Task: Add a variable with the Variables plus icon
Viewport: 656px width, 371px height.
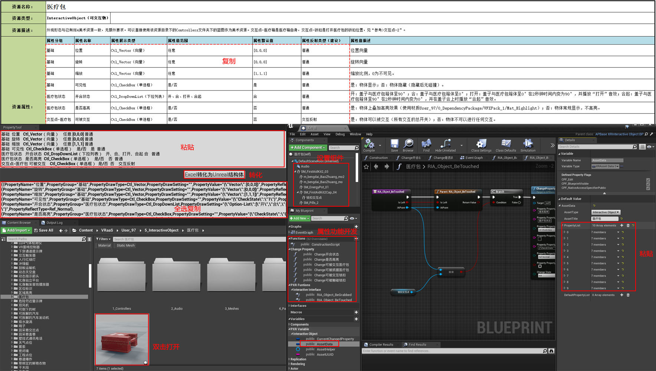Action: pyautogui.click(x=356, y=319)
